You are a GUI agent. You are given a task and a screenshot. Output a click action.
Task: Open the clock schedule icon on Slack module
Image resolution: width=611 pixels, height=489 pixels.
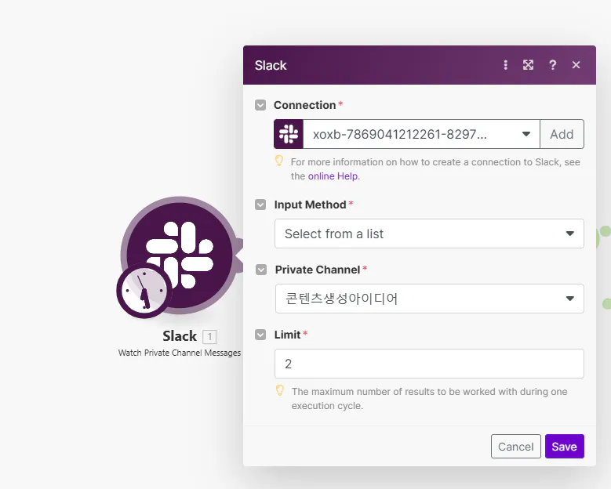pyautogui.click(x=144, y=291)
